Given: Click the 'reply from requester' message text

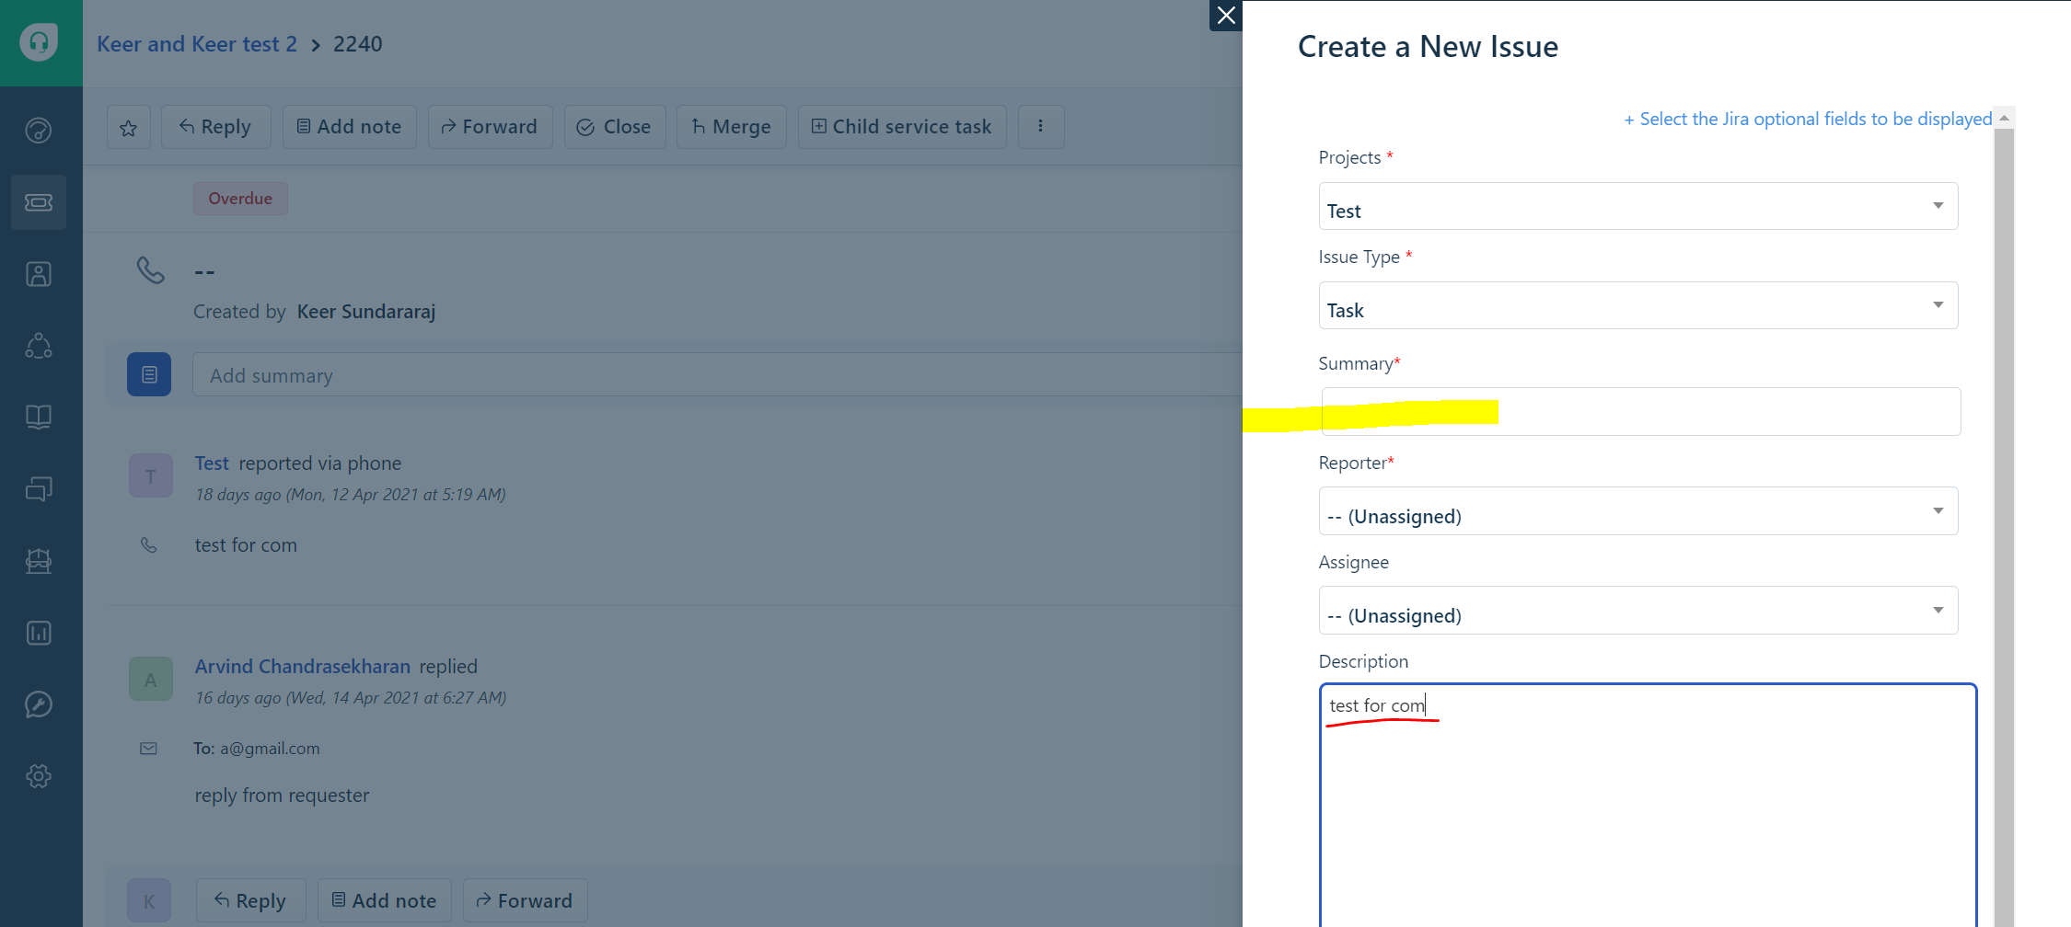Looking at the screenshot, I should click(282, 795).
